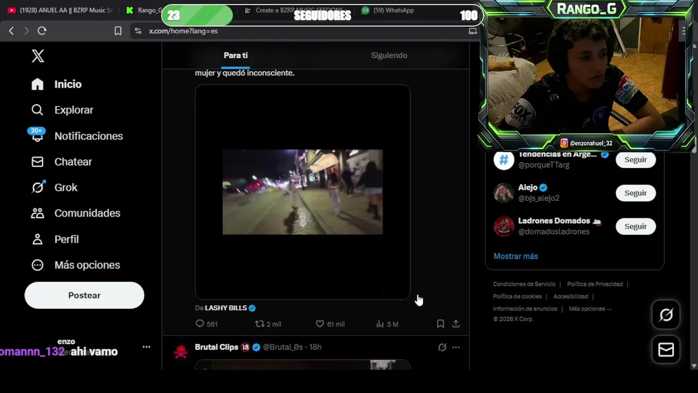This screenshot has height=393, width=698.
Task: Switch to Siguiendo tab
Action: (389, 55)
